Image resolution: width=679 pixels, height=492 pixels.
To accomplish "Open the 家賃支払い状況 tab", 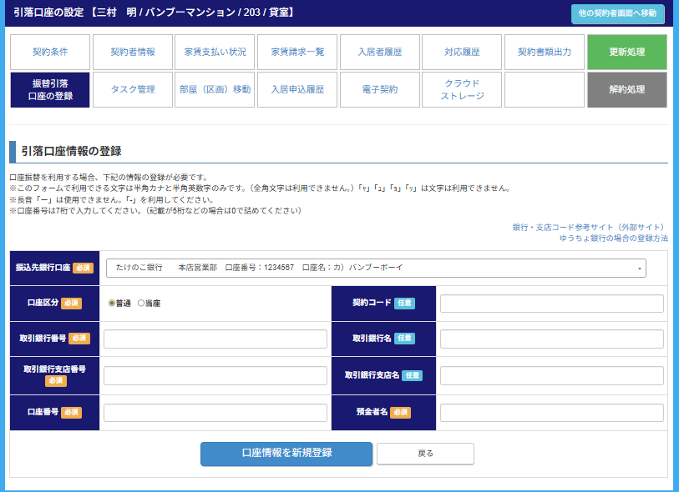I will pos(215,52).
